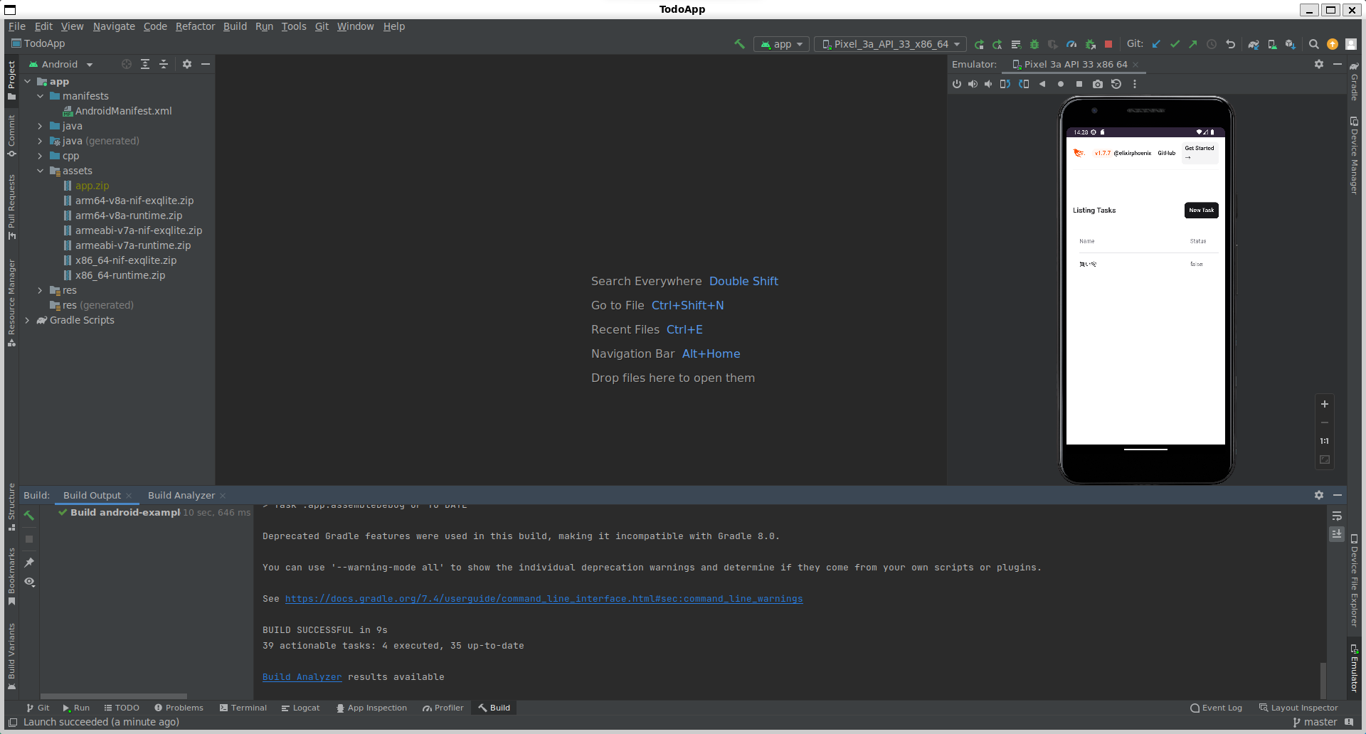The height and width of the screenshot is (734, 1366).
Task: Take an emulator screenshot with camera icon
Action: click(x=1098, y=84)
